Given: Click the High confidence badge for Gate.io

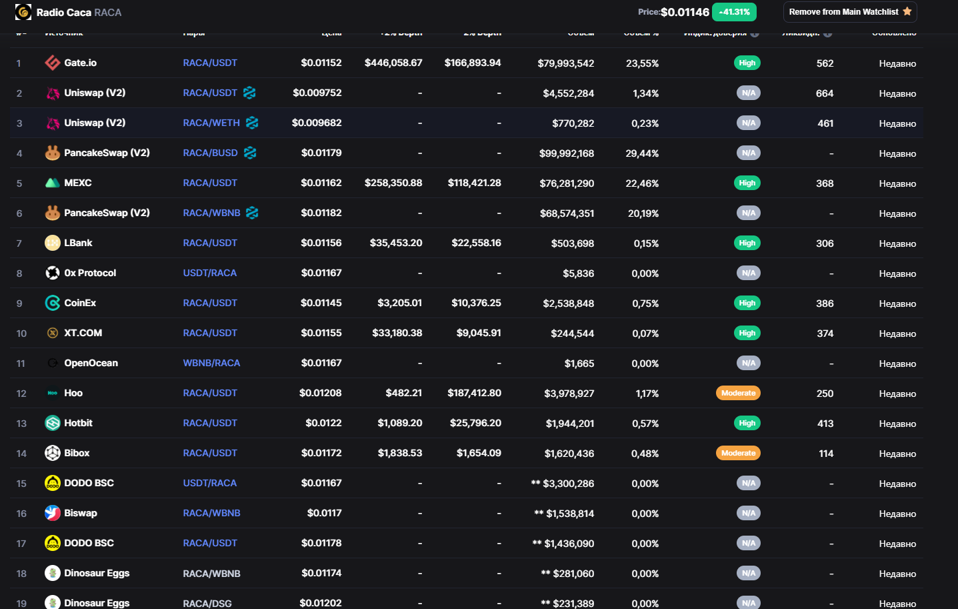Looking at the screenshot, I should 747,63.
